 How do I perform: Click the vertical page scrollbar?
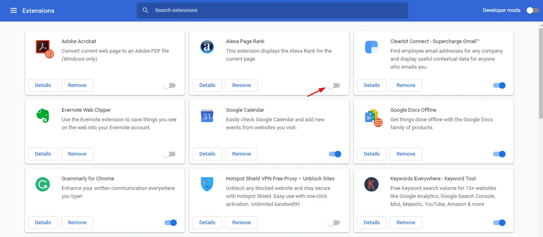(541, 72)
